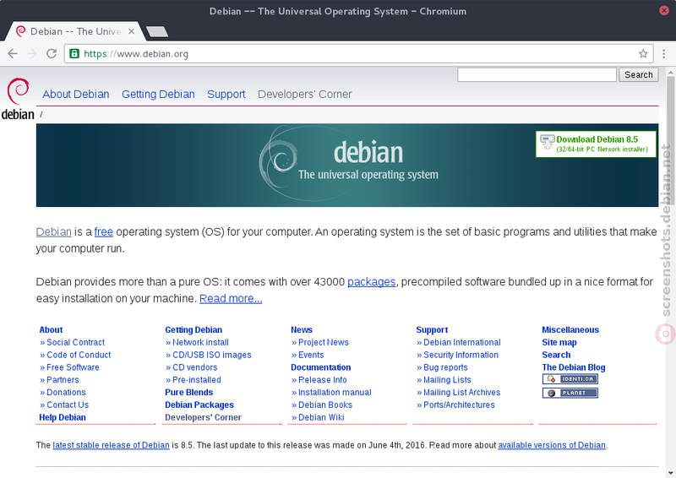The width and height of the screenshot is (676, 478).
Task: Open the Debian Packages link
Action: (x=199, y=405)
